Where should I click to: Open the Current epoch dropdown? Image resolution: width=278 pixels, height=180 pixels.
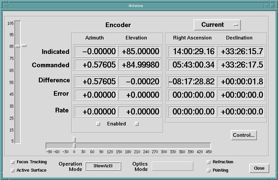(x=217, y=25)
